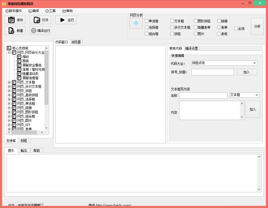This screenshot has height=208, width=268.
Task: Select the 缩放 command icon in tree
Action: point(19,57)
